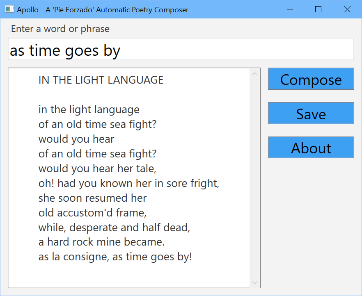Click the Apollo app icon in title bar
Viewport: 362px width, 296px height.
pos(9,9)
